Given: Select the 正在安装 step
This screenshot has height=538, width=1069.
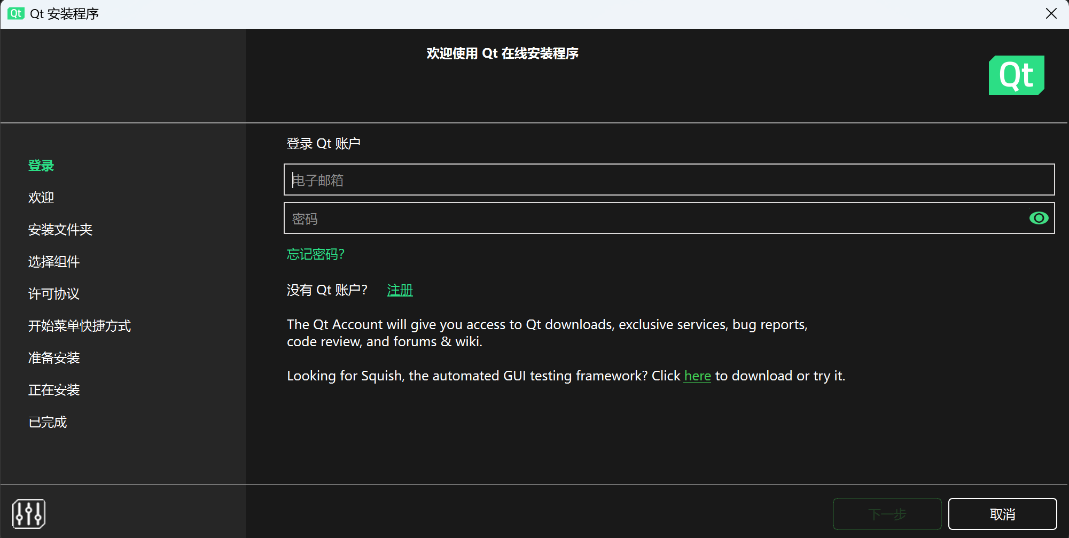Looking at the screenshot, I should pyautogui.click(x=53, y=389).
